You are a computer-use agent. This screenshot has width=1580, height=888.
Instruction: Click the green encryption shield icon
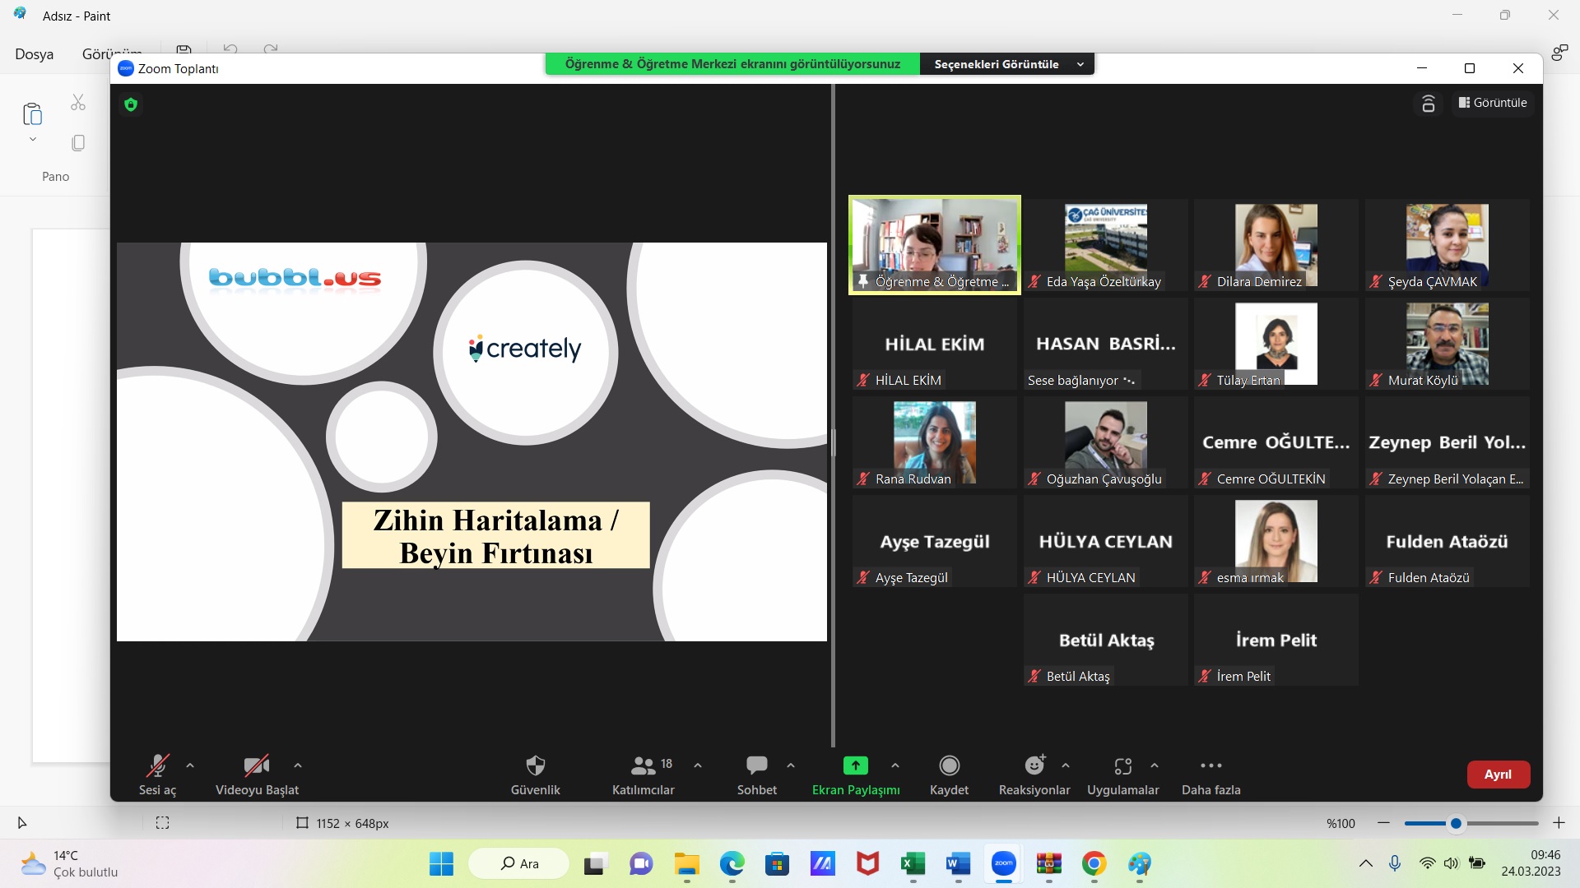tap(131, 104)
